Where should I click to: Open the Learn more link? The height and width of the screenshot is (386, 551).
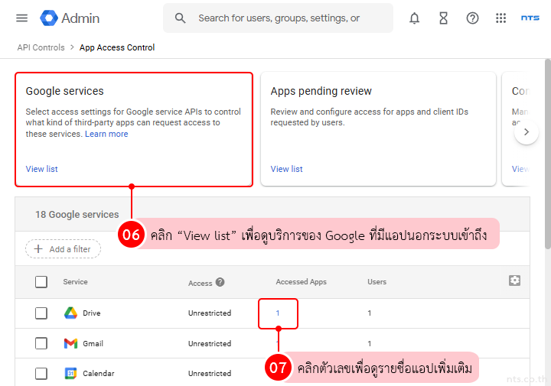click(106, 134)
